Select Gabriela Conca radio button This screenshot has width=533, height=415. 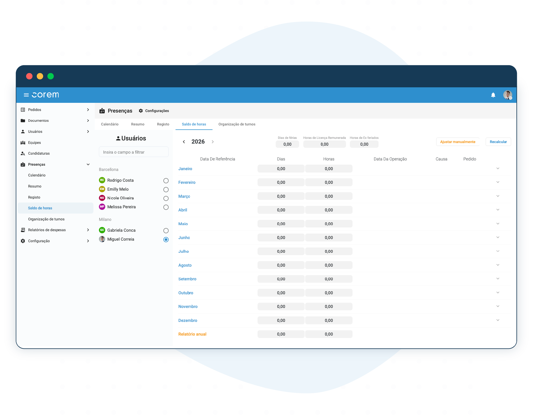tap(166, 231)
